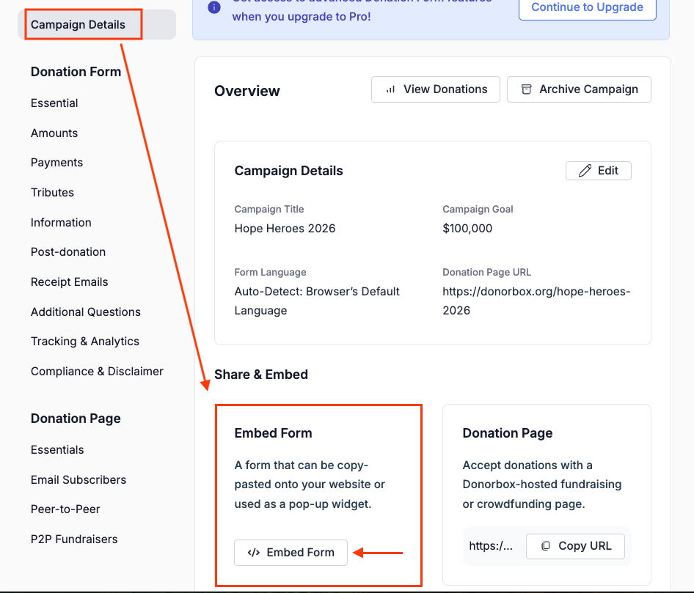
Task: Open P2P Fundraisers
Action: pos(74,539)
